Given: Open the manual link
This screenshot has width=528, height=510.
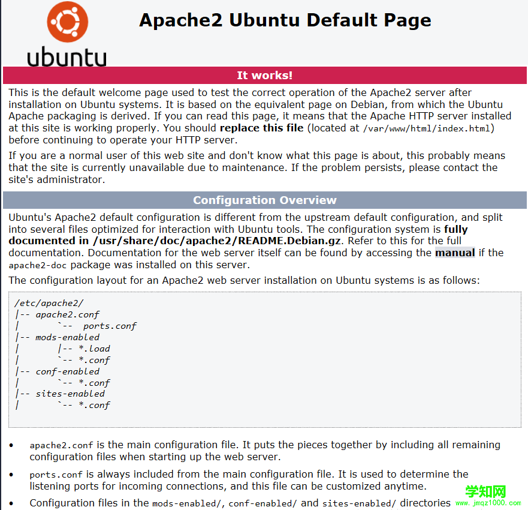Looking at the screenshot, I should 455,253.
